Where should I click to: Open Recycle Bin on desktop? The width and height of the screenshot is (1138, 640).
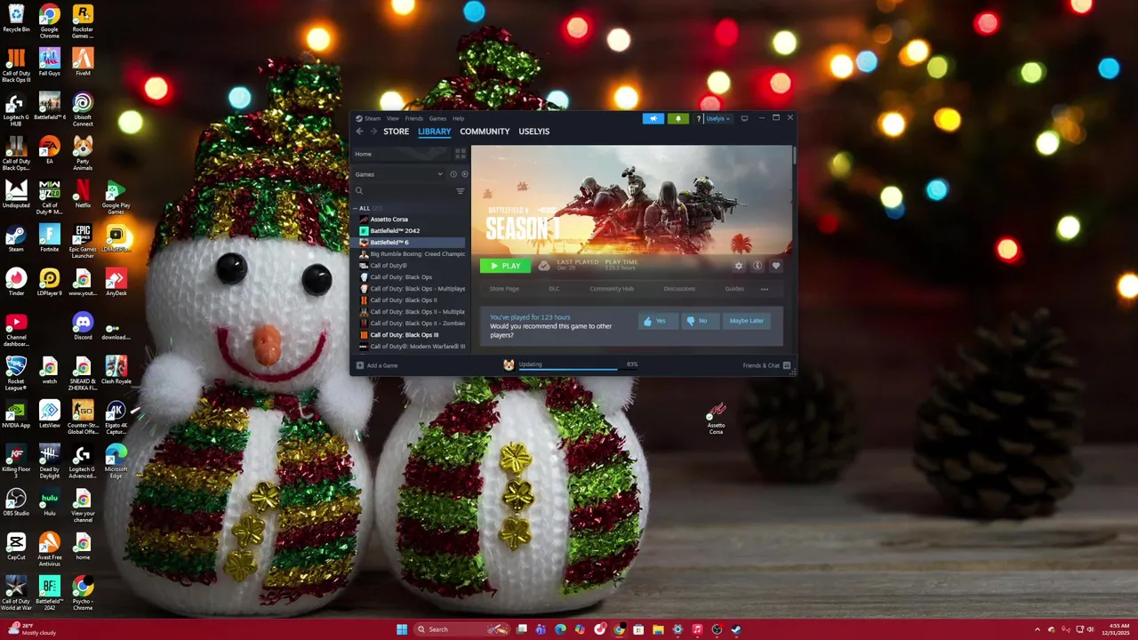click(16, 18)
